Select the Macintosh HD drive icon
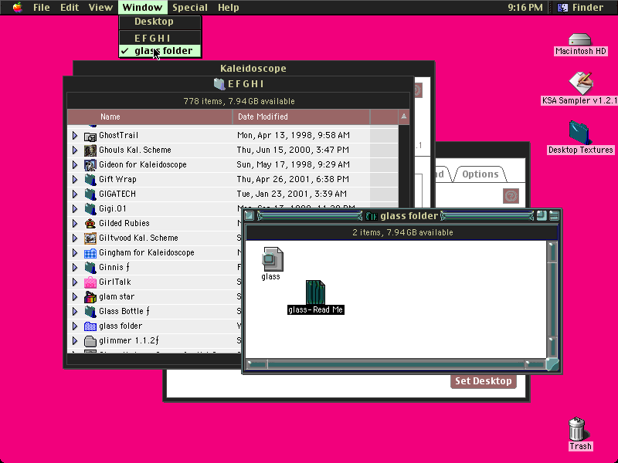Image resolution: width=618 pixels, height=463 pixels. click(x=580, y=39)
